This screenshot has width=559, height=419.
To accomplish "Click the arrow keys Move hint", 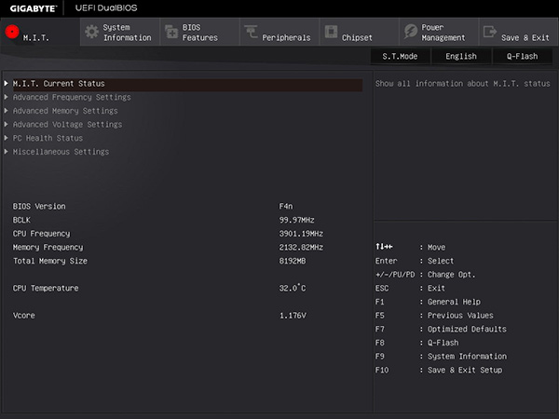I will coord(410,247).
